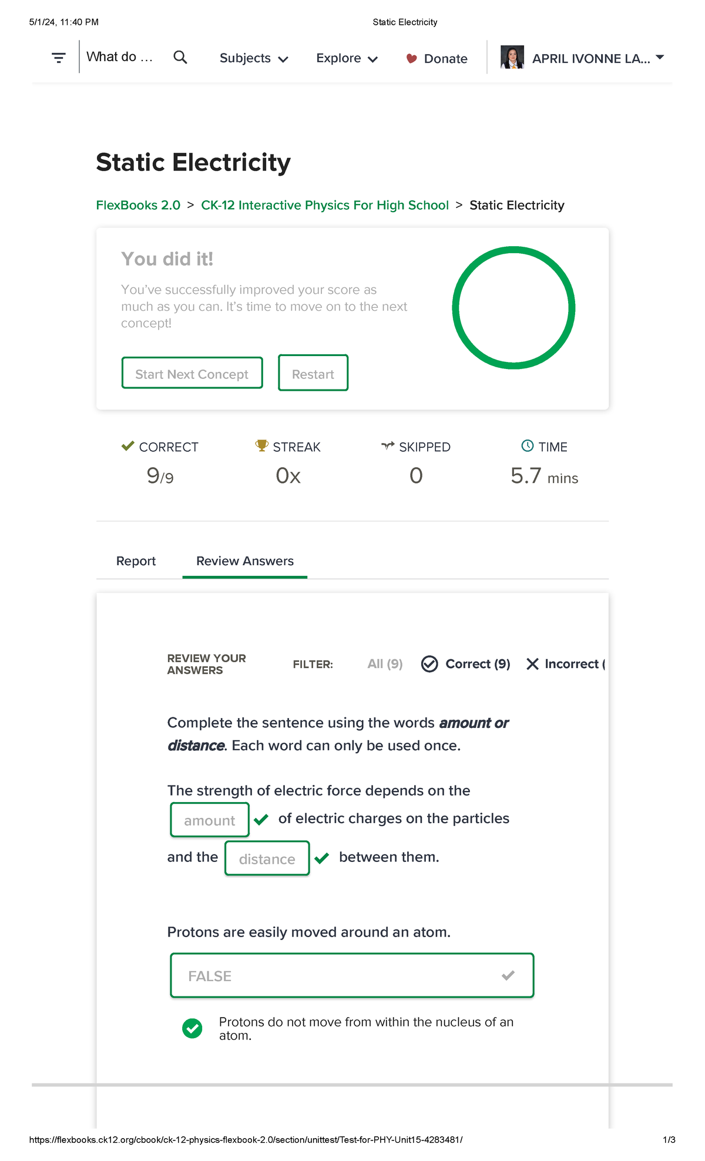Click the streak trophy icon

click(261, 446)
